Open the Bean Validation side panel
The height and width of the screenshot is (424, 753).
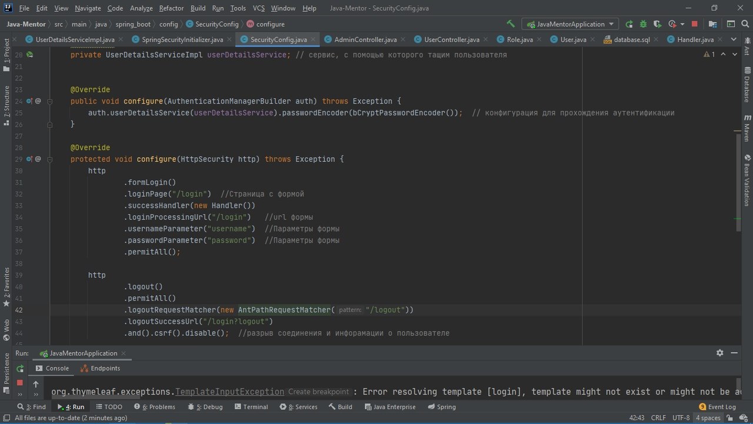point(747,181)
